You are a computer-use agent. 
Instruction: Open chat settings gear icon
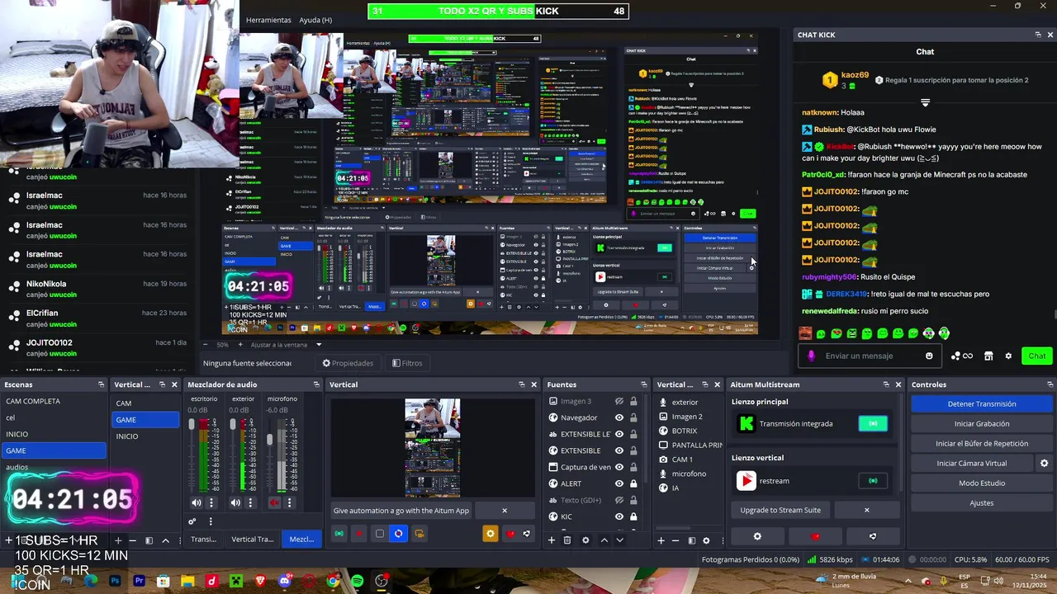click(x=1008, y=356)
